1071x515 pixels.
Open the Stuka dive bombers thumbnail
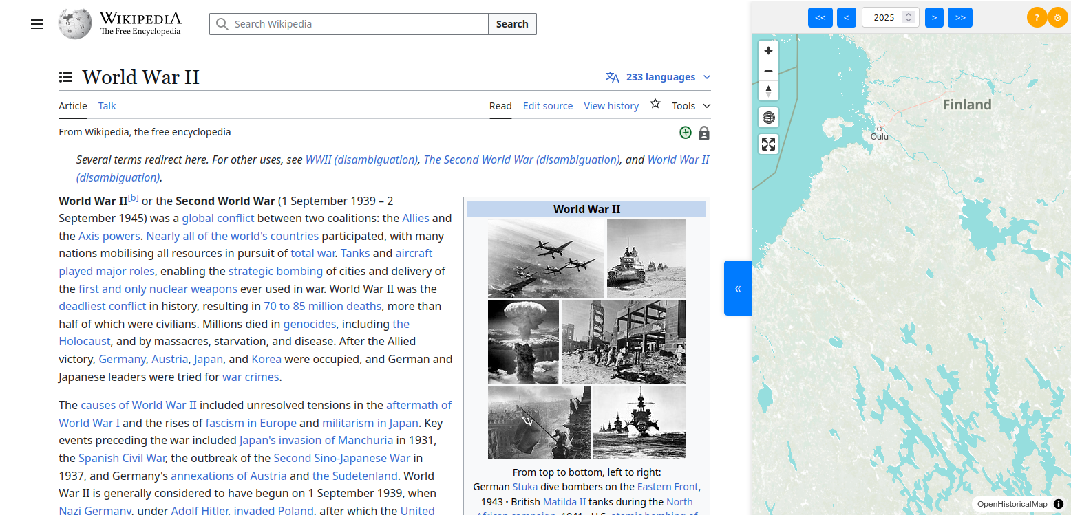pyautogui.click(x=546, y=259)
